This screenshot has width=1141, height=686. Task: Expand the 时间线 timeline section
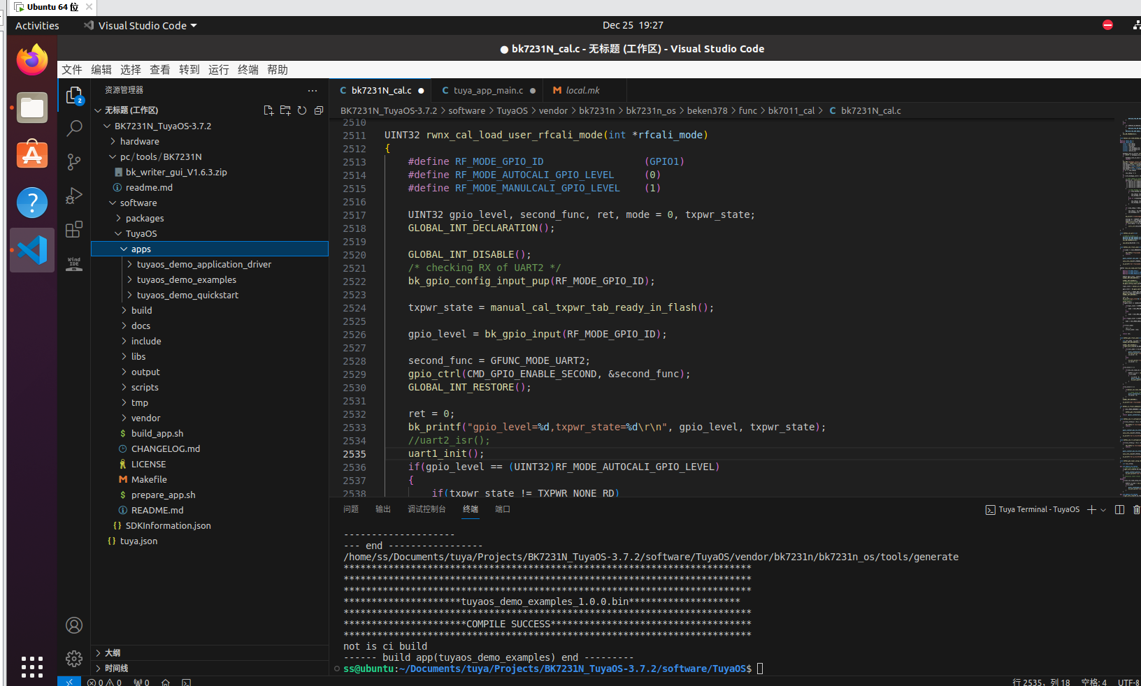tap(210, 668)
